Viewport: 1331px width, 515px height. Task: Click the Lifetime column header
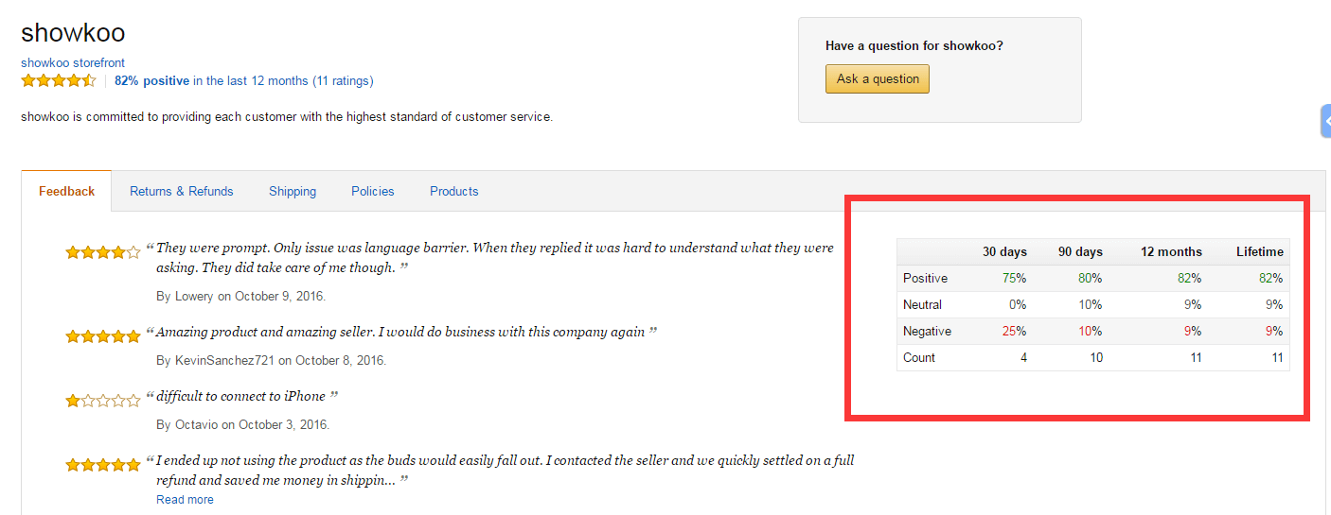point(1259,251)
